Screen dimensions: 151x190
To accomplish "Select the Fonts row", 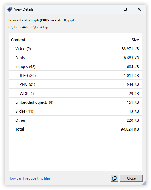I will click(x=75, y=58).
